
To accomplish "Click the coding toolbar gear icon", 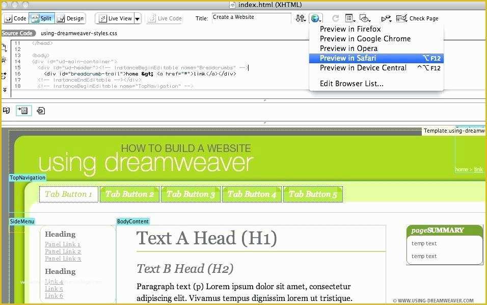I will click(x=4, y=60).
